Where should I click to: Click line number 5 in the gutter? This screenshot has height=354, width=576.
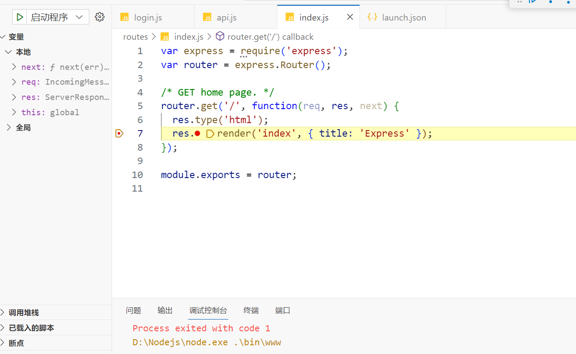click(140, 106)
